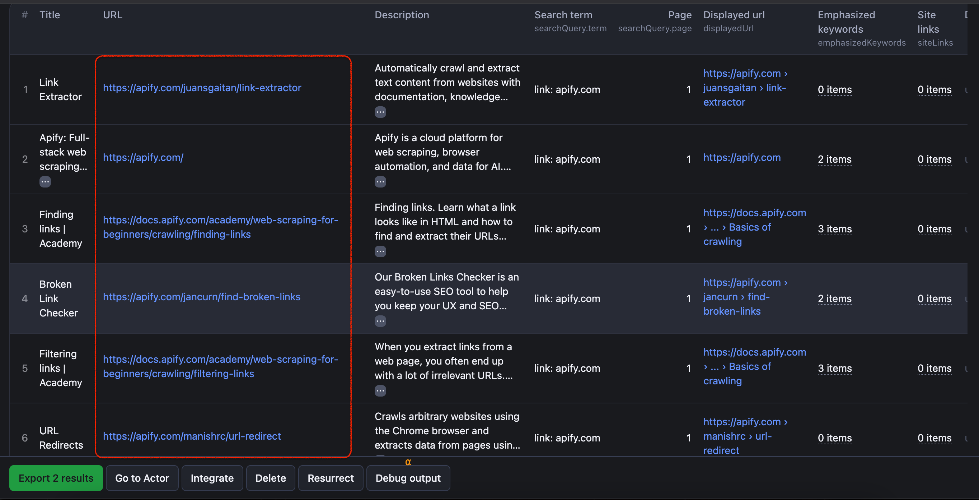This screenshot has height=500, width=979.
Task: Open Debug output
Action: [408, 478]
